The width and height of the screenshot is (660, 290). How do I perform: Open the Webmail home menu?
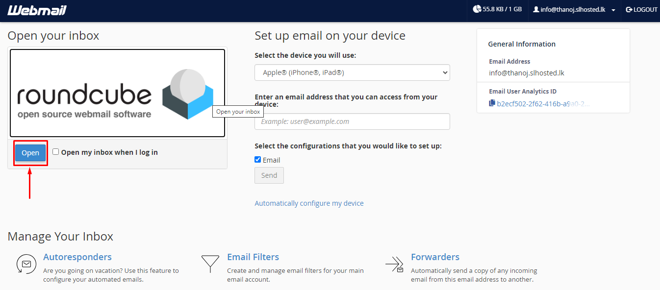pyautogui.click(x=37, y=10)
